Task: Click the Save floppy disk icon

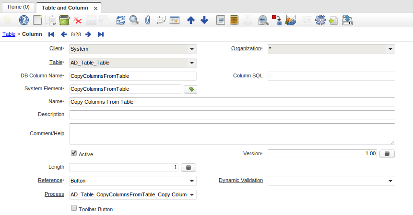Action: (x=91, y=20)
